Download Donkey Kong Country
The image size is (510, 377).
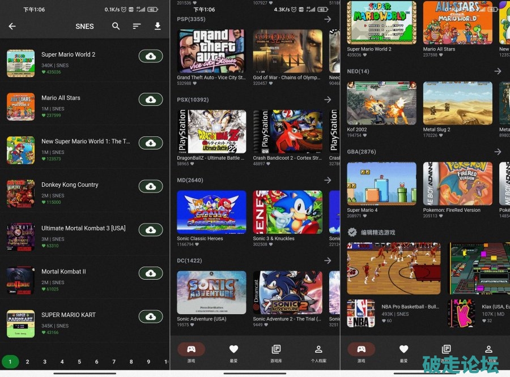151,186
